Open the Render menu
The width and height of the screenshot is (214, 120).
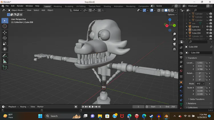pos(20,6)
